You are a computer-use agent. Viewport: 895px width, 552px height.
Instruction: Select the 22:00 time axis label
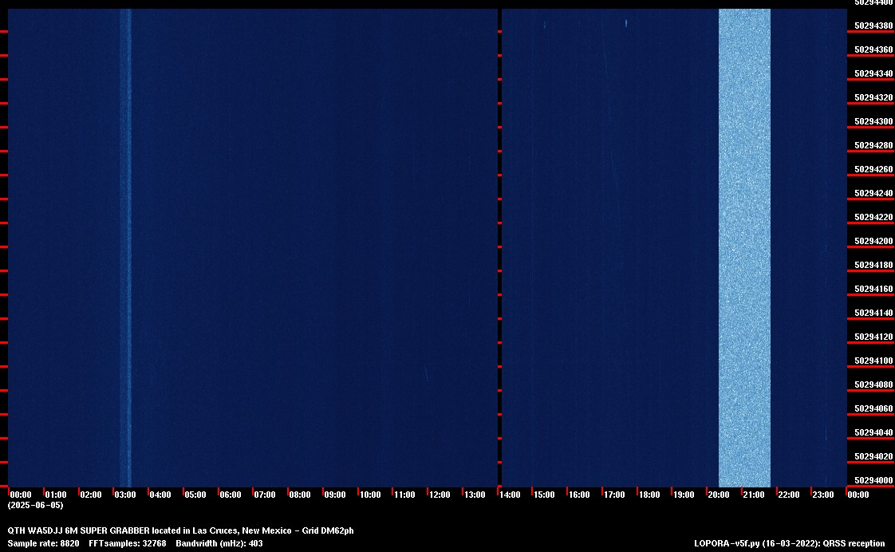(789, 495)
